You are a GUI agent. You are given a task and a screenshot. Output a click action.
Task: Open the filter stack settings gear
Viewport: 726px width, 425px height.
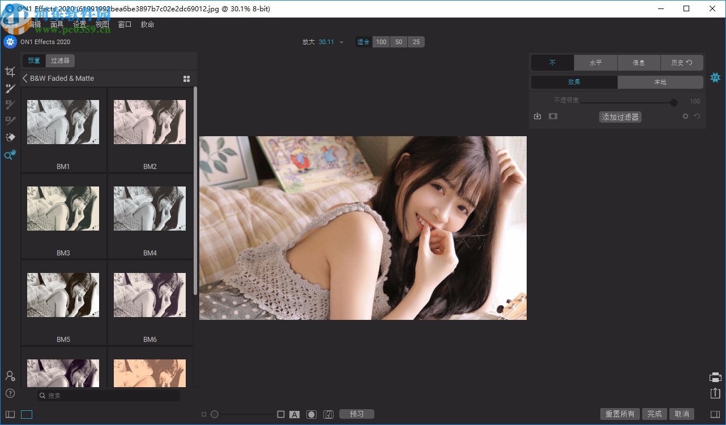tap(685, 116)
